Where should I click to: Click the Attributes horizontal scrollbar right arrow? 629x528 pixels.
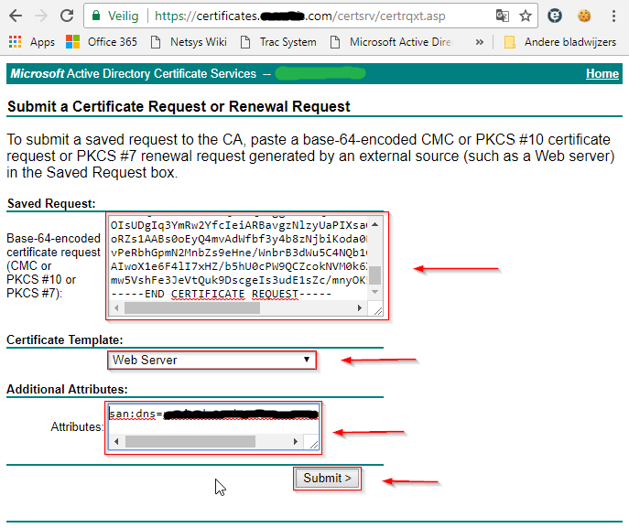point(296,442)
